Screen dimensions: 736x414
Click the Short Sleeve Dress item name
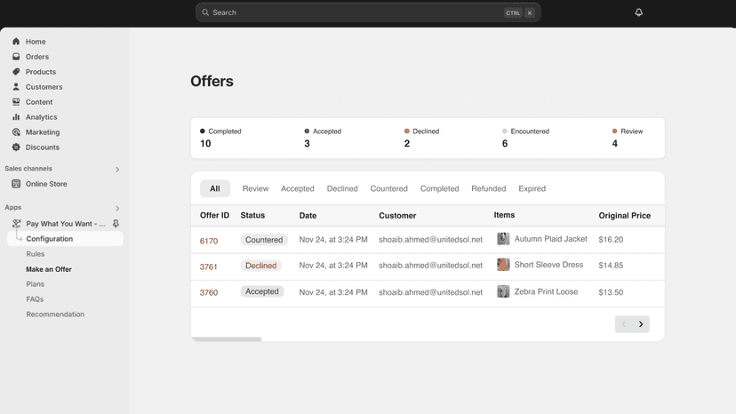[x=548, y=264]
